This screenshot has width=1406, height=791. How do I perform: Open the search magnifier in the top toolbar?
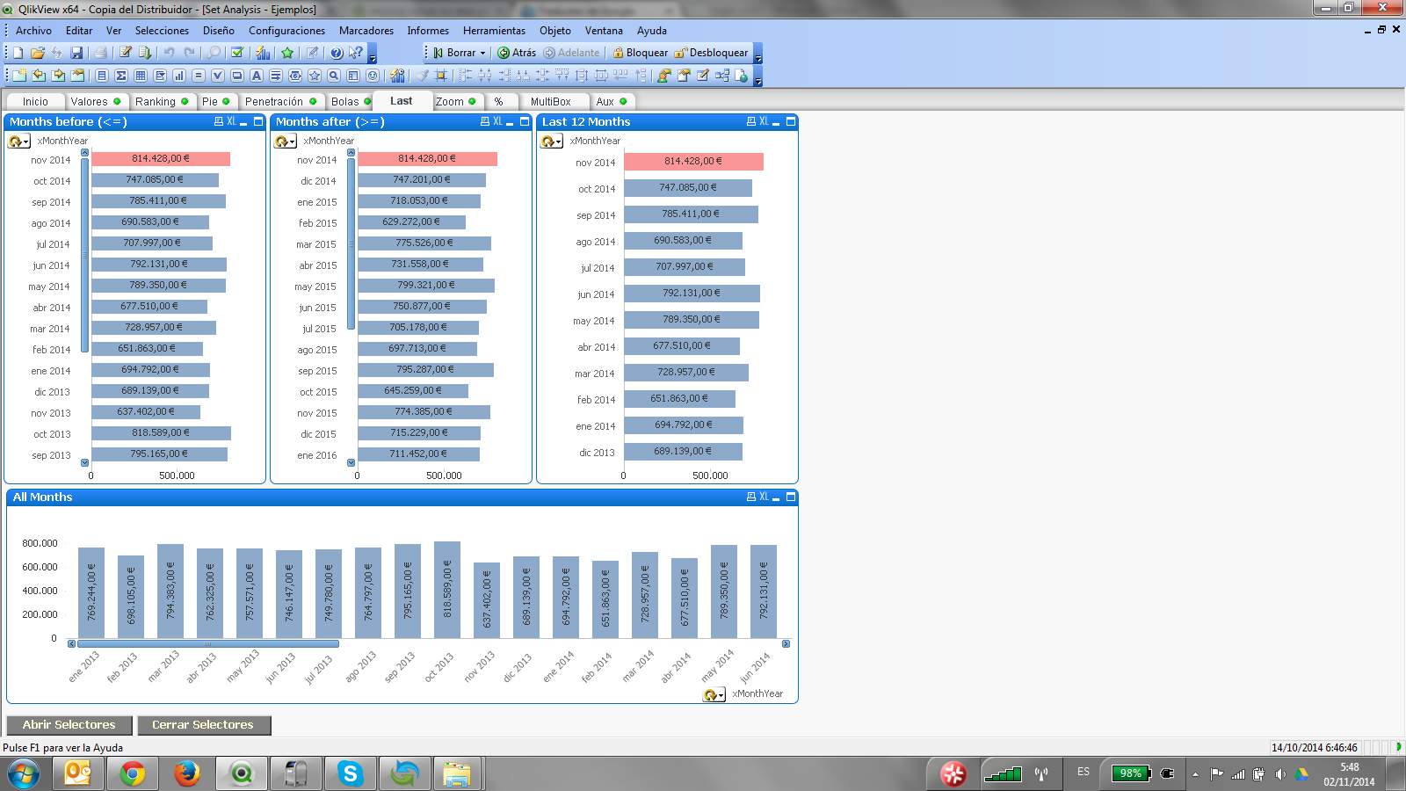(x=214, y=53)
